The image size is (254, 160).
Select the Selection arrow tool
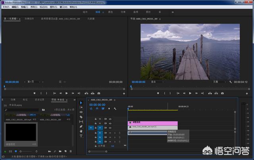tap(81, 103)
